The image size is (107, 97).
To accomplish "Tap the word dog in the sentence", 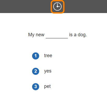I will (x=82, y=35).
